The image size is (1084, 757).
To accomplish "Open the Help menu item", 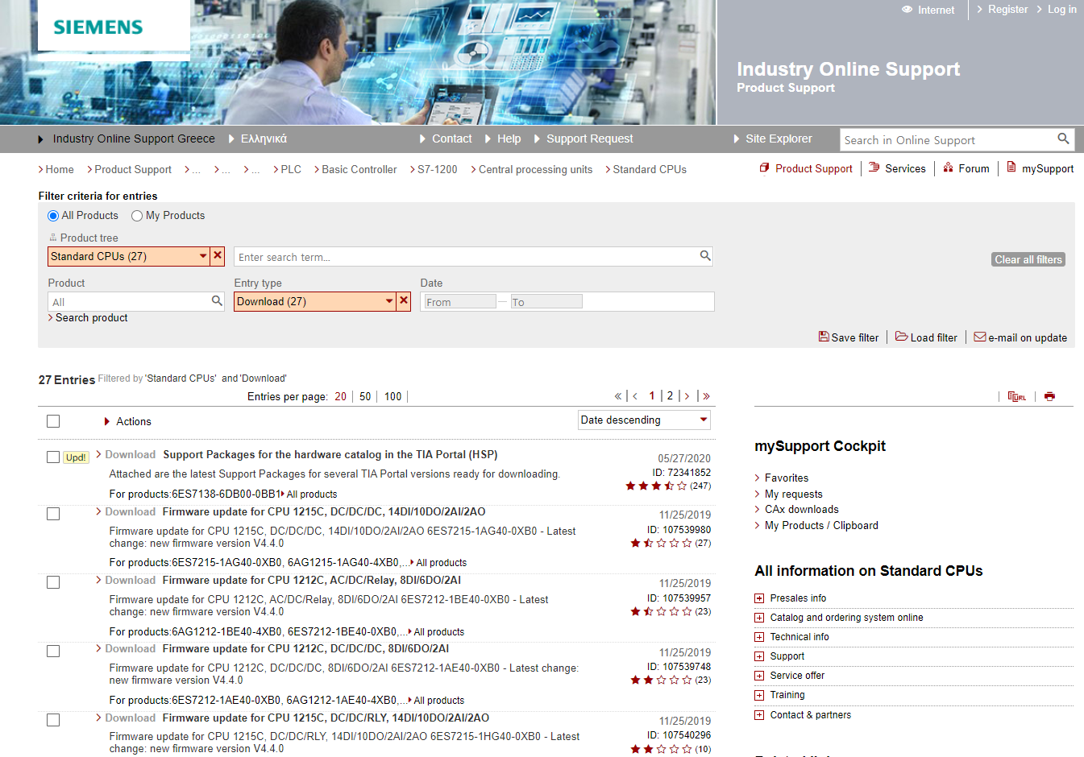I will 509,139.
